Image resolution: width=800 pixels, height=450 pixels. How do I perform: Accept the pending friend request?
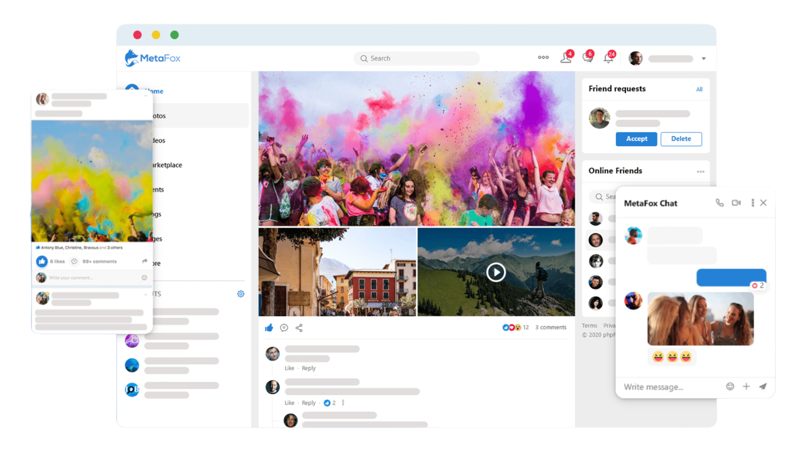[x=636, y=139]
